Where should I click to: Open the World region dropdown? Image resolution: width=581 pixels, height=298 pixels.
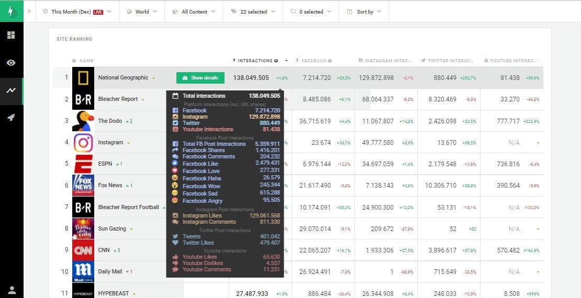(142, 12)
